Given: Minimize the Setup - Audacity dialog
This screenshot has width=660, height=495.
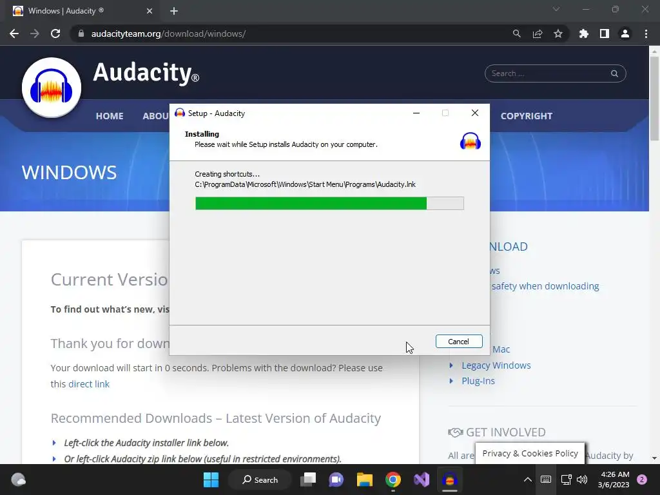Looking at the screenshot, I should click(x=416, y=113).
